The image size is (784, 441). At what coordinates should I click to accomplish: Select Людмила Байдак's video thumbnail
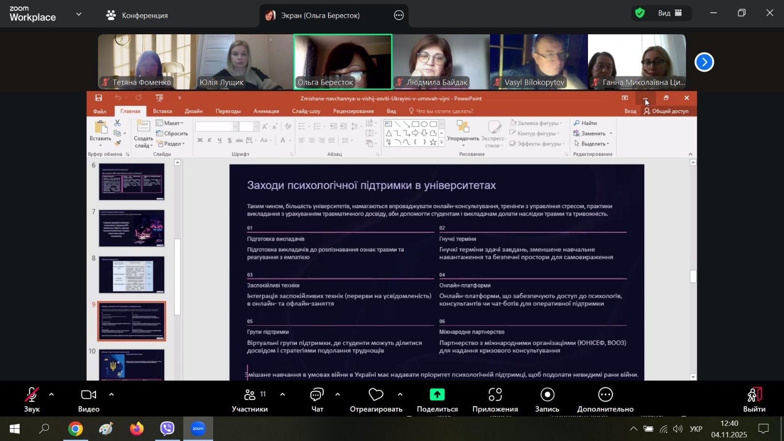tap(441, 62)
